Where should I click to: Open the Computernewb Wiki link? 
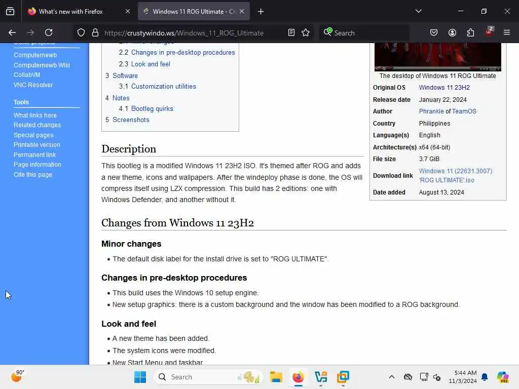point(42,65)
